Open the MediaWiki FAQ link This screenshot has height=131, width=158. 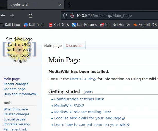point(67,106)
